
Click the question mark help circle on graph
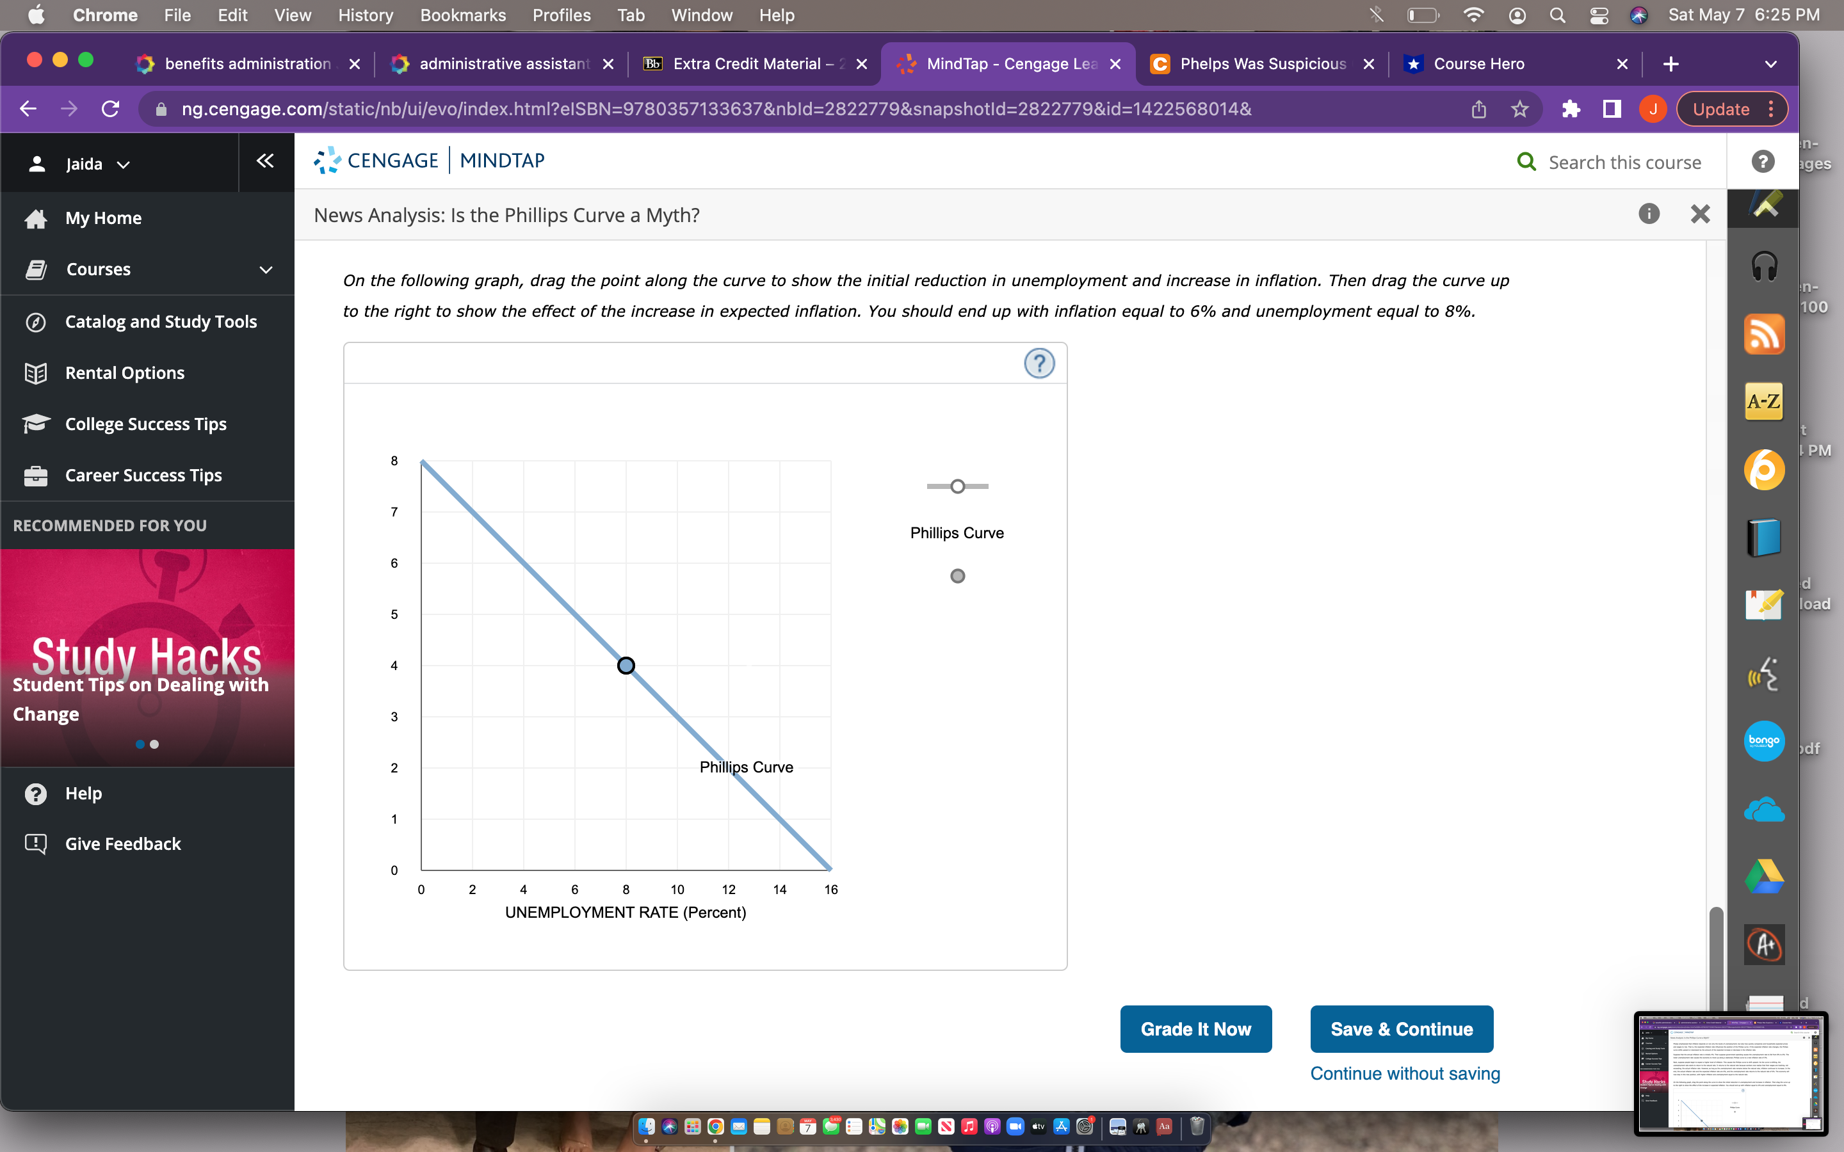point(1039,364)
